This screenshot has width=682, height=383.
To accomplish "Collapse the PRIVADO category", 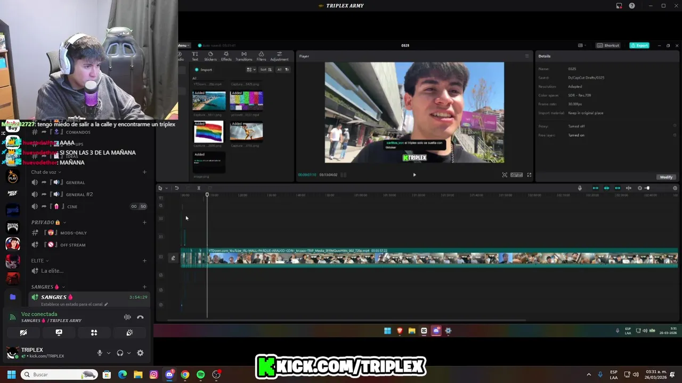I will [48, 222].
